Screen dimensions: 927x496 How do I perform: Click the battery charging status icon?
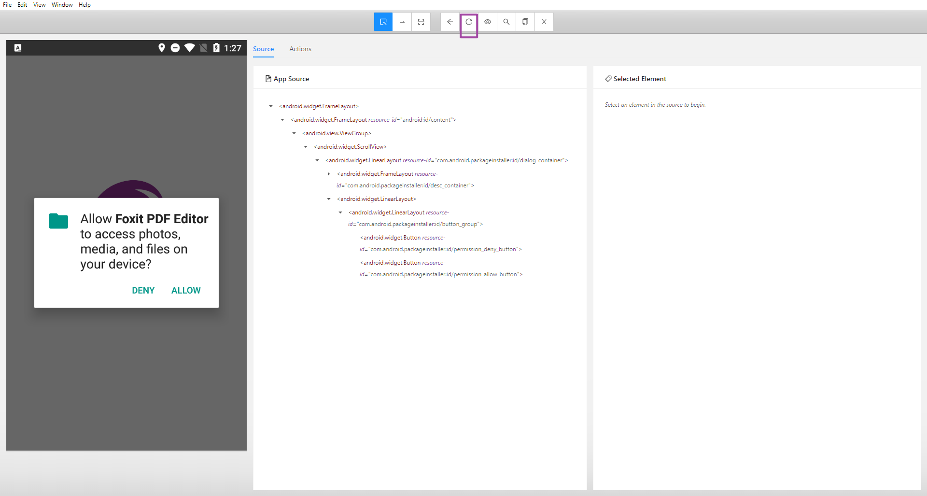pyautogui.click(x=216, y=47)
